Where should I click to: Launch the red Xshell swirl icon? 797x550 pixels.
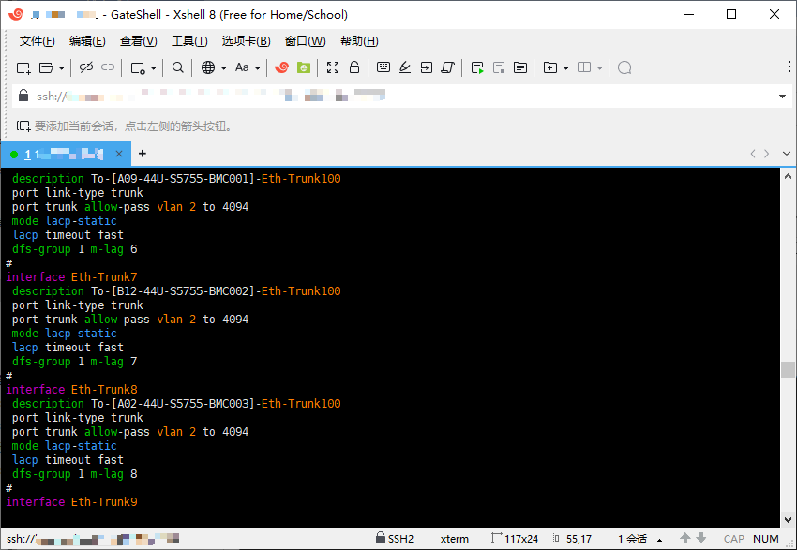[281, 67]
